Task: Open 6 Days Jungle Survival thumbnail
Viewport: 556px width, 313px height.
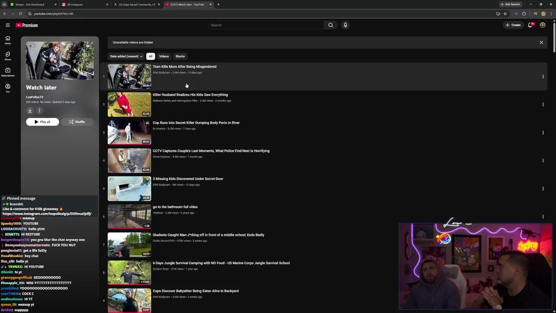Action: pos(129,273)
